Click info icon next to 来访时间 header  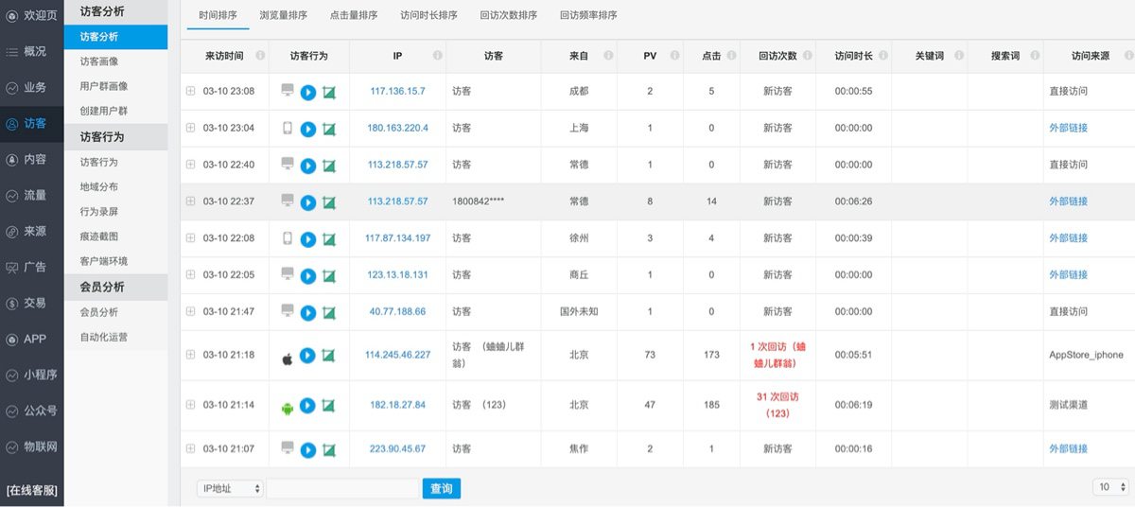261,56
